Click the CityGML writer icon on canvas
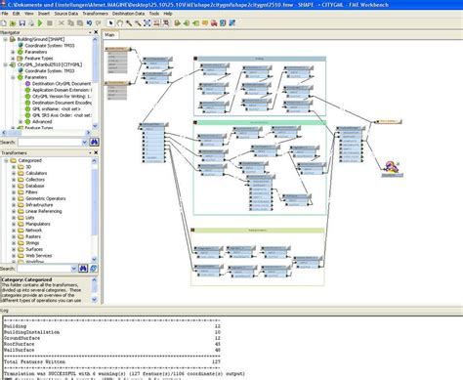 point(392,168)
